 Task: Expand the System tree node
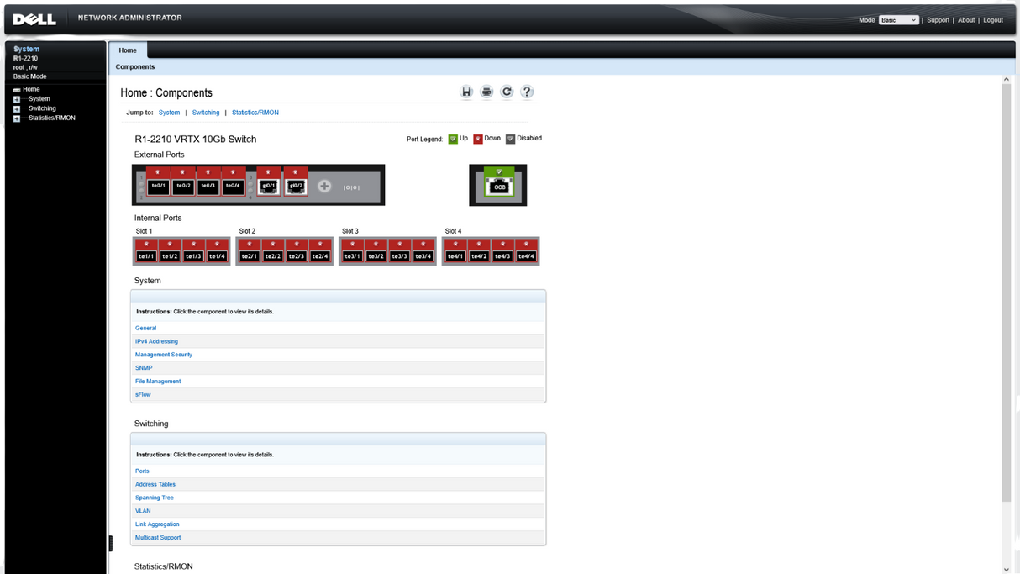tap(16, 99)
